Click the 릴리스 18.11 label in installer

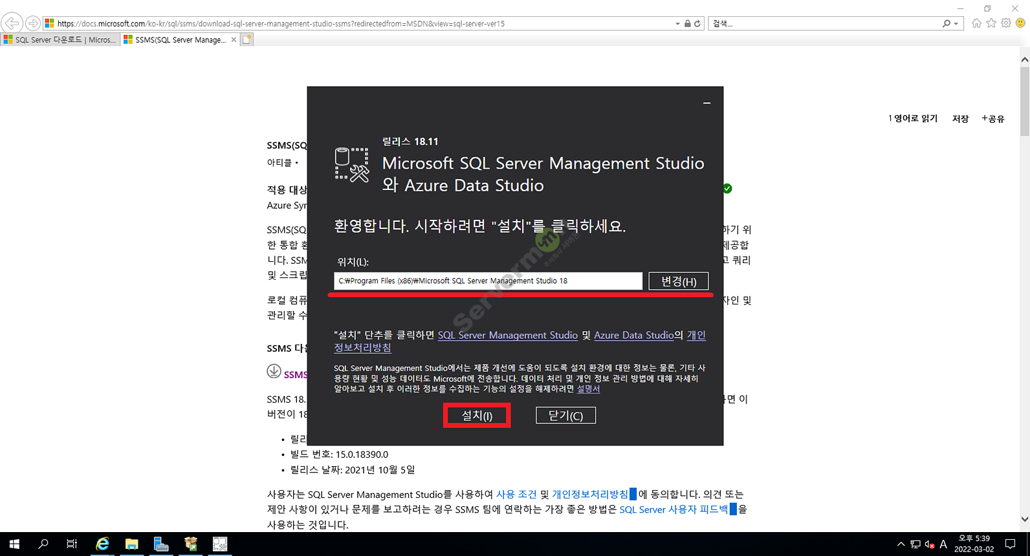(410, 142)
